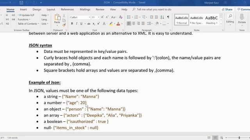This screenshot has height=140, width=250.
Task: Apply red font color
Action: (118, 24)
